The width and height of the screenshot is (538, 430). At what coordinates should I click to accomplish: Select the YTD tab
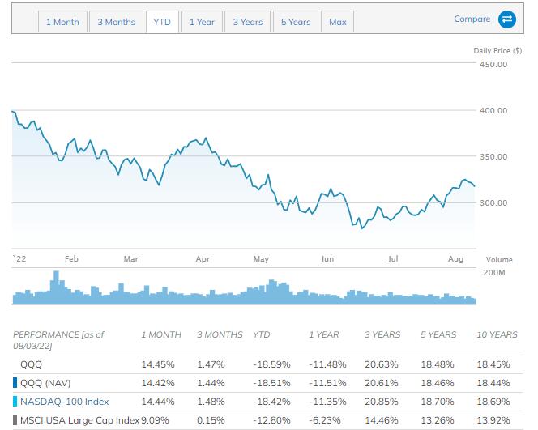pos(162,22)
